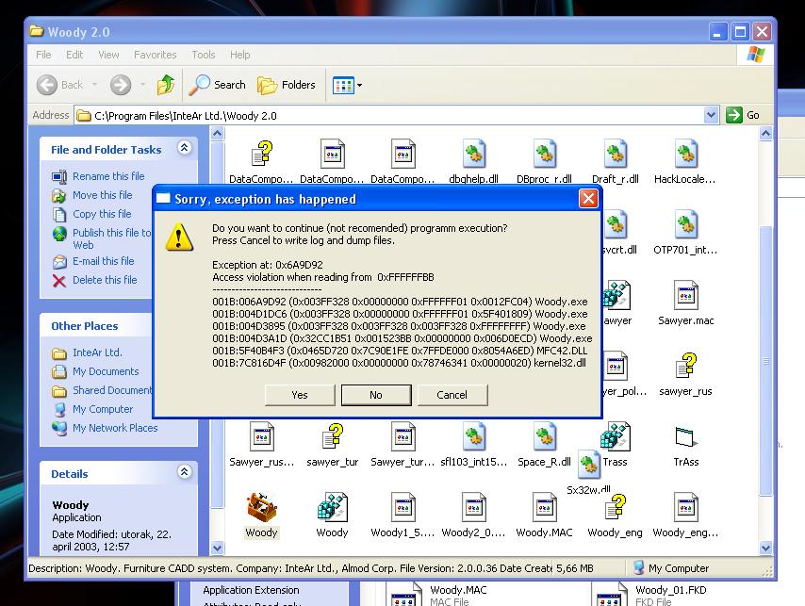Screen dimensions: 805x606
Task: Click Yes in the exception dialog
Action: tap(300, 395)
